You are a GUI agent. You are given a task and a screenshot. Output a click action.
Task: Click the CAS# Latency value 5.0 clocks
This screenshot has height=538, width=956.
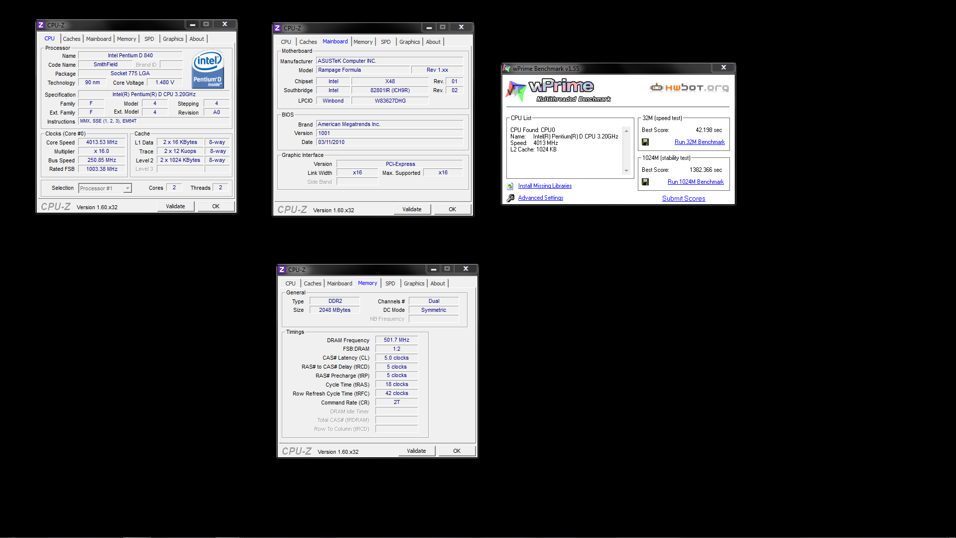pos(397,358)
